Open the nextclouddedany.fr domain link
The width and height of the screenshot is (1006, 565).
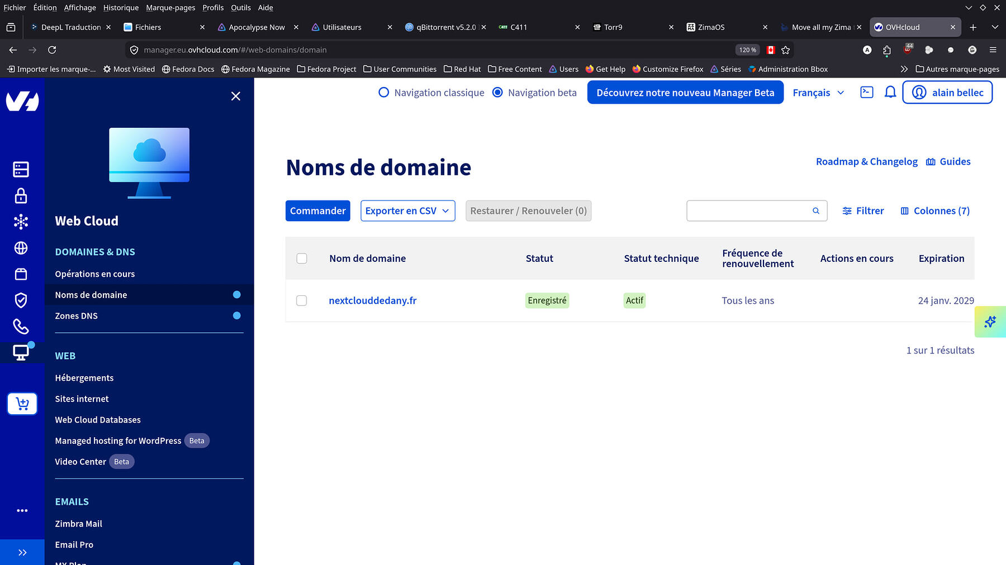pos(373,300)
